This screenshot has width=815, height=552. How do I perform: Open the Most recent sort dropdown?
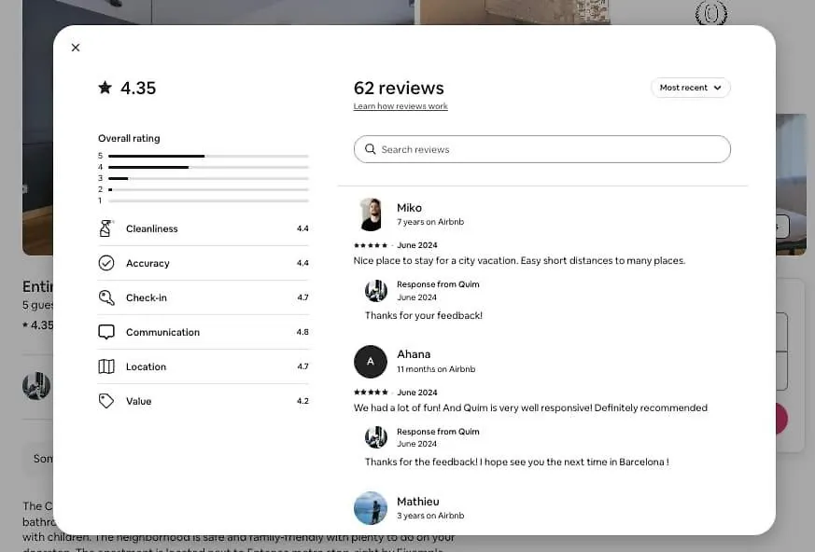690,88
